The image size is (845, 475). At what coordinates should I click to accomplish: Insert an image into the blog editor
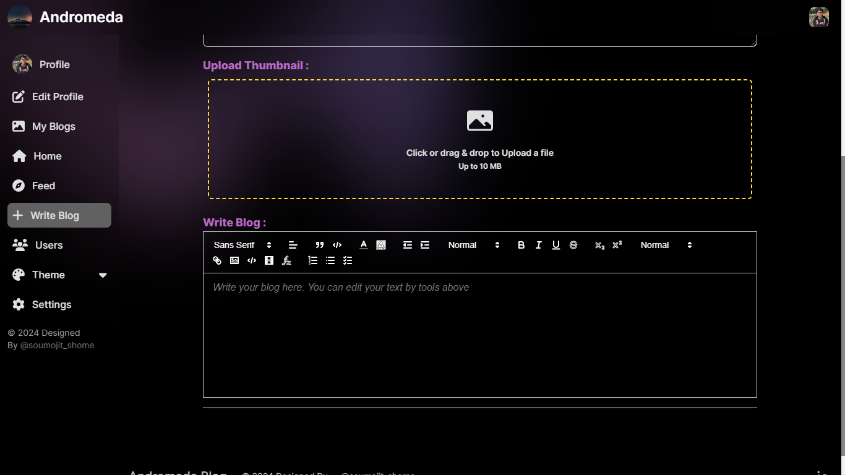[234, 260]
